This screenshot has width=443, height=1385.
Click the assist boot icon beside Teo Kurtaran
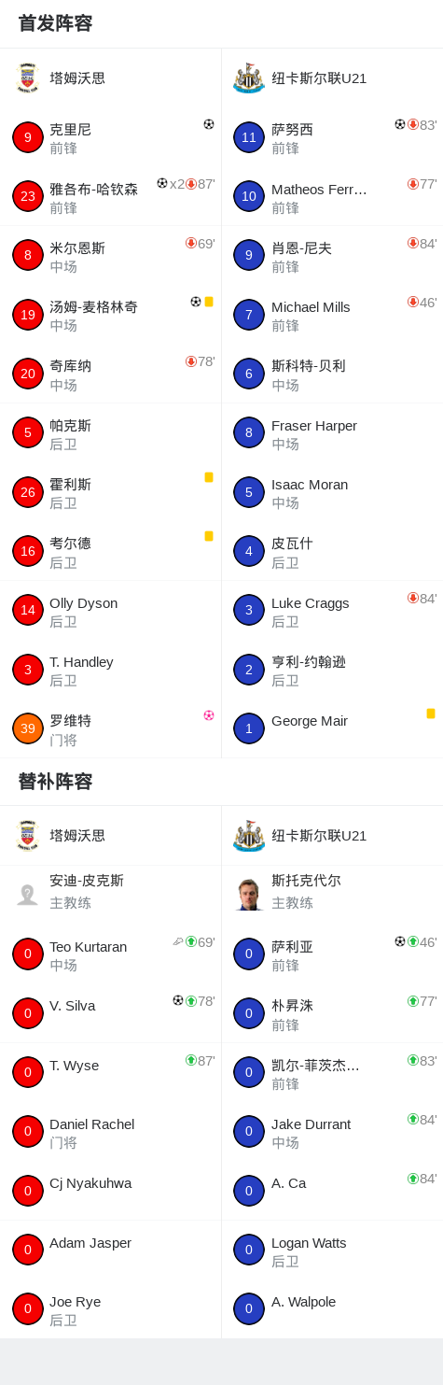pyautogui.click(x=178, y=941)
